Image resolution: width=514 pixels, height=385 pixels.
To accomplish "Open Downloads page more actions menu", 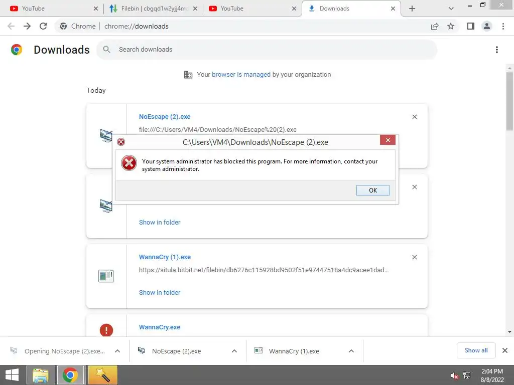I will pyautogui.click(x=497, y=50).
